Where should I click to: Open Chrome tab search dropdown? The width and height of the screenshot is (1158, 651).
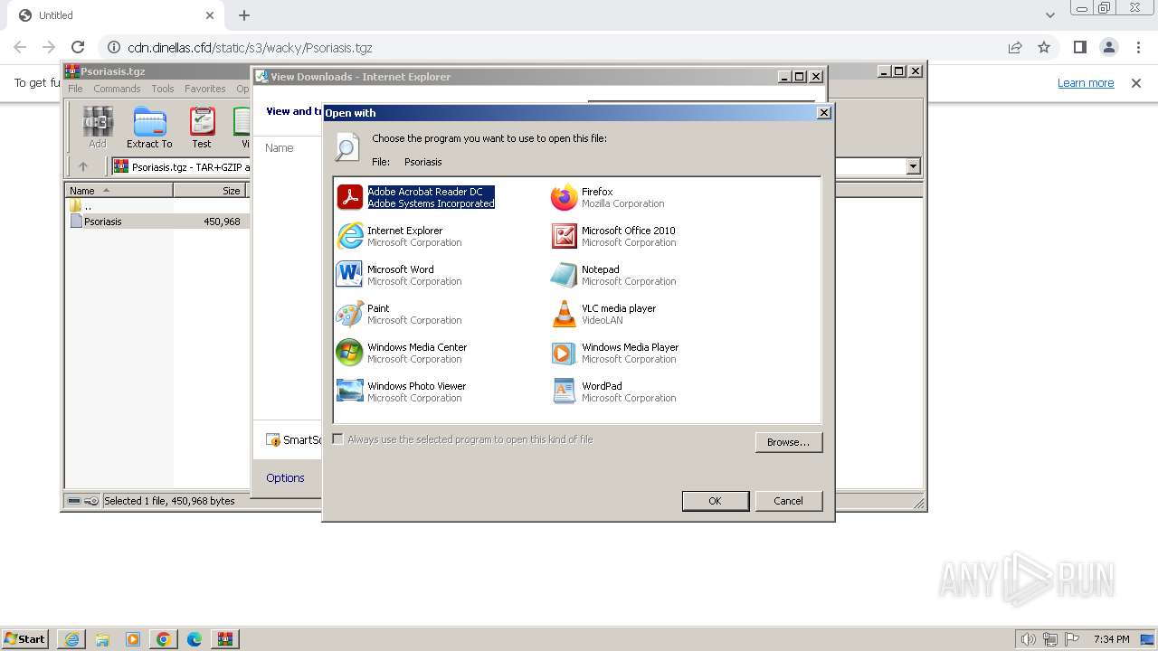pos(1049,15)
